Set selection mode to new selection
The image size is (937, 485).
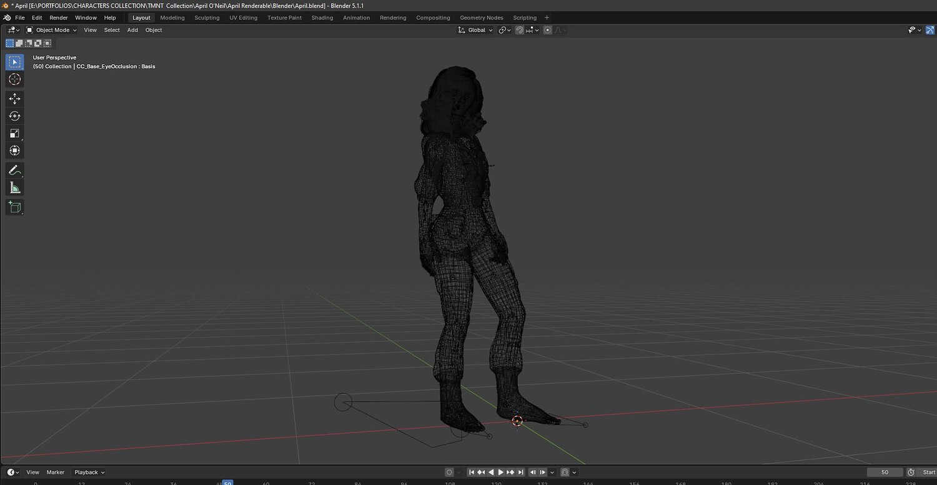(10, 43)
